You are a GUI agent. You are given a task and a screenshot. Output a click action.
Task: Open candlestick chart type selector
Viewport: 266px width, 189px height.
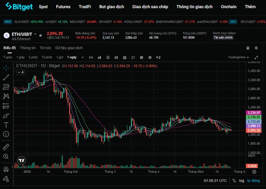click(99, 57)
